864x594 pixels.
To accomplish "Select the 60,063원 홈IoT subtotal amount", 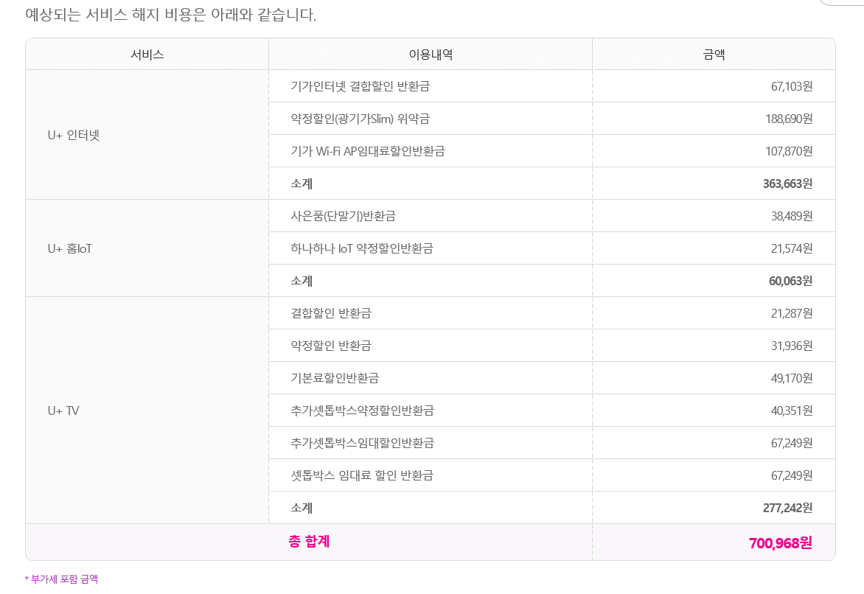I will [790, 282].
